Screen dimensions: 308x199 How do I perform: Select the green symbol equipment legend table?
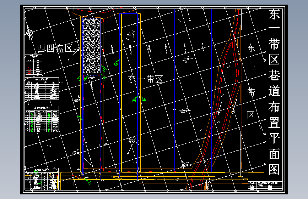[42, 119]
